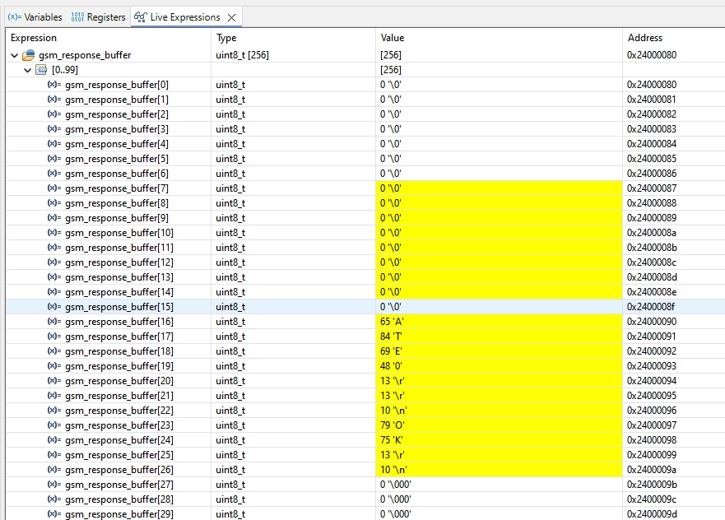Collapse the gsm_response_buffer expression
725x520 pixels.
coord(14,55)
